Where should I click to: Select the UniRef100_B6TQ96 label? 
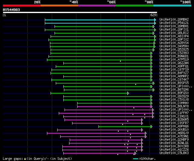pyautogui.click(x=174, y=89)
